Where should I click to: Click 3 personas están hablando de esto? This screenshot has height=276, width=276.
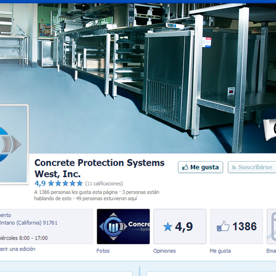(97, 195)
